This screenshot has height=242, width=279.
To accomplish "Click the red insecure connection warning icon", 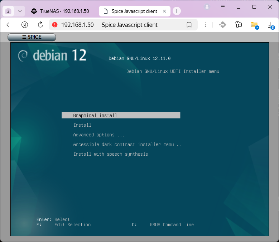I will tap(55, 25).
